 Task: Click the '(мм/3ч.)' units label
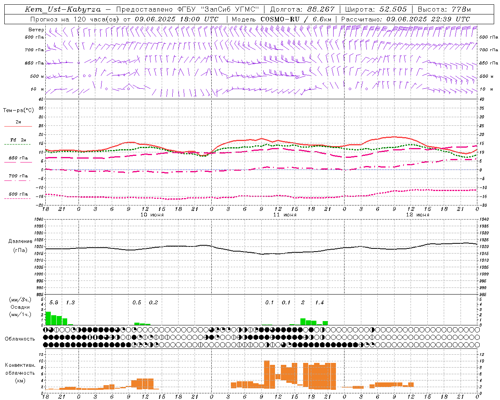click(x=20, y=300)
